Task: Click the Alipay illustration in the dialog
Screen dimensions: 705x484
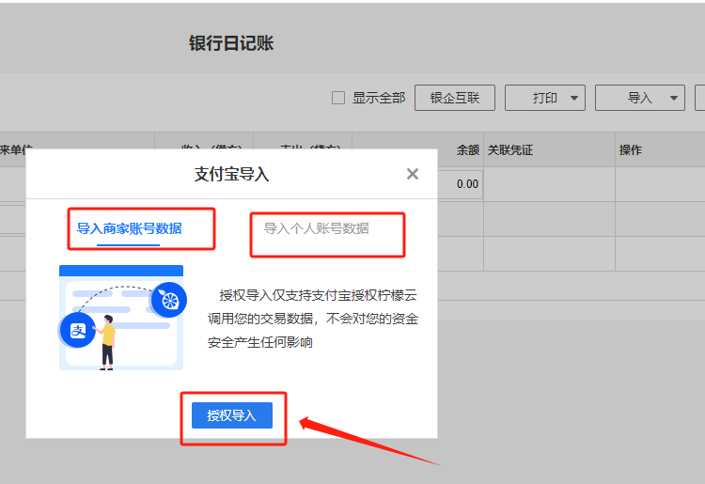Action: pyautogui.click(x=122, y=318)
